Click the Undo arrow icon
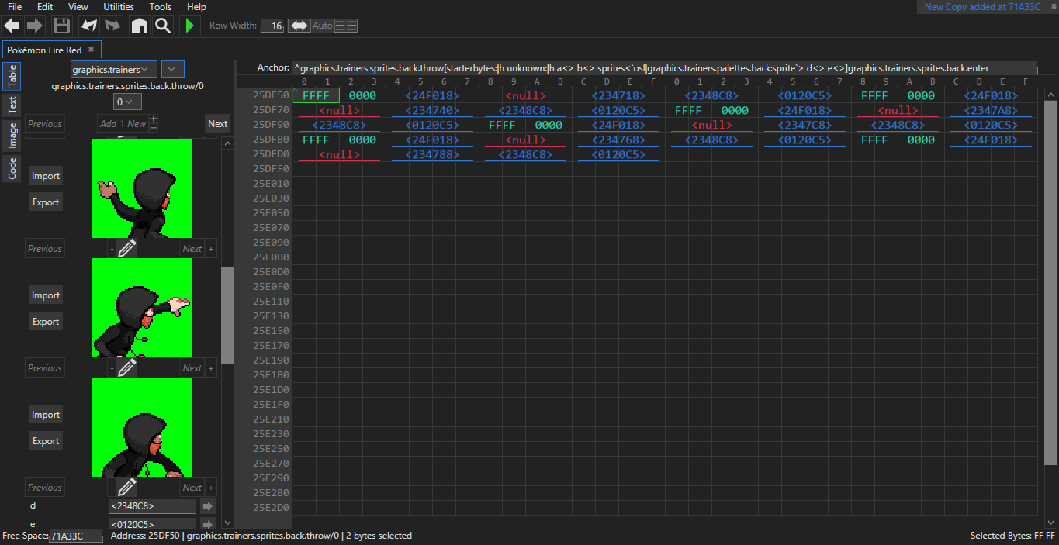Viewport: 1059px width, 545px height. (88, 26)
